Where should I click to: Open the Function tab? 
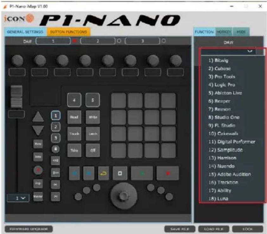204,32
